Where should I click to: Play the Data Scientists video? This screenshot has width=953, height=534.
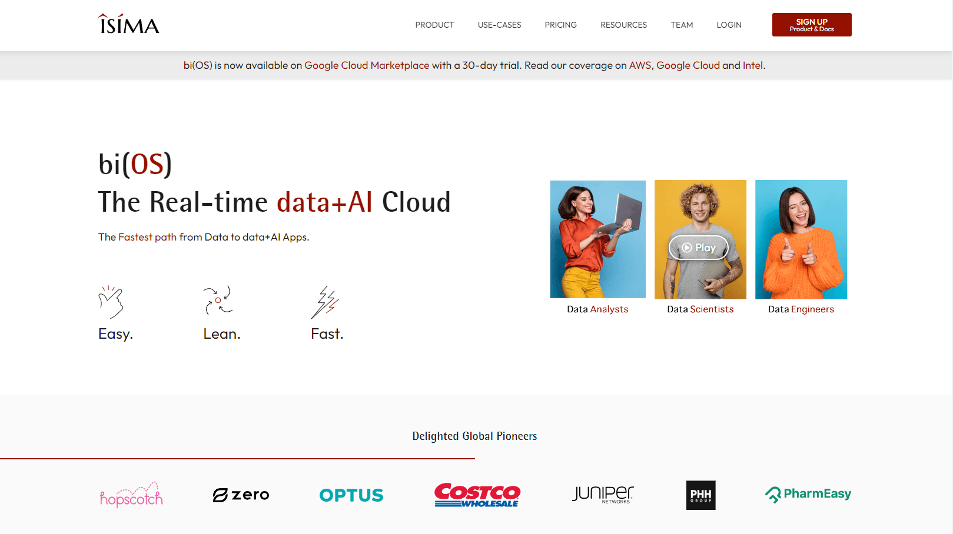tap(699, 248)
